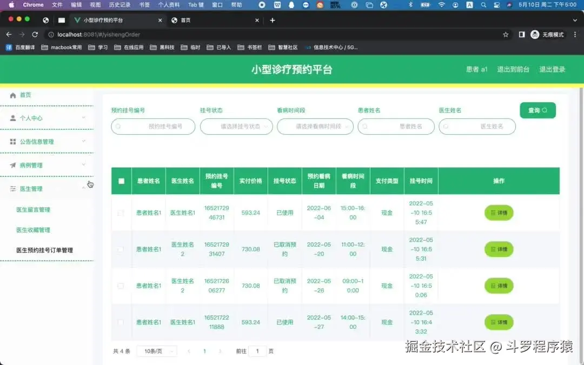The height and width of the screenshot is (365, 584).
Task: Go to page 1 in the pagination
Action: point(204,351)
